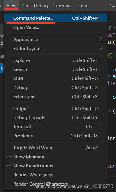Show the Output panel
The width and height of the screenshot is (116, 192).
(x=56, y=108)
